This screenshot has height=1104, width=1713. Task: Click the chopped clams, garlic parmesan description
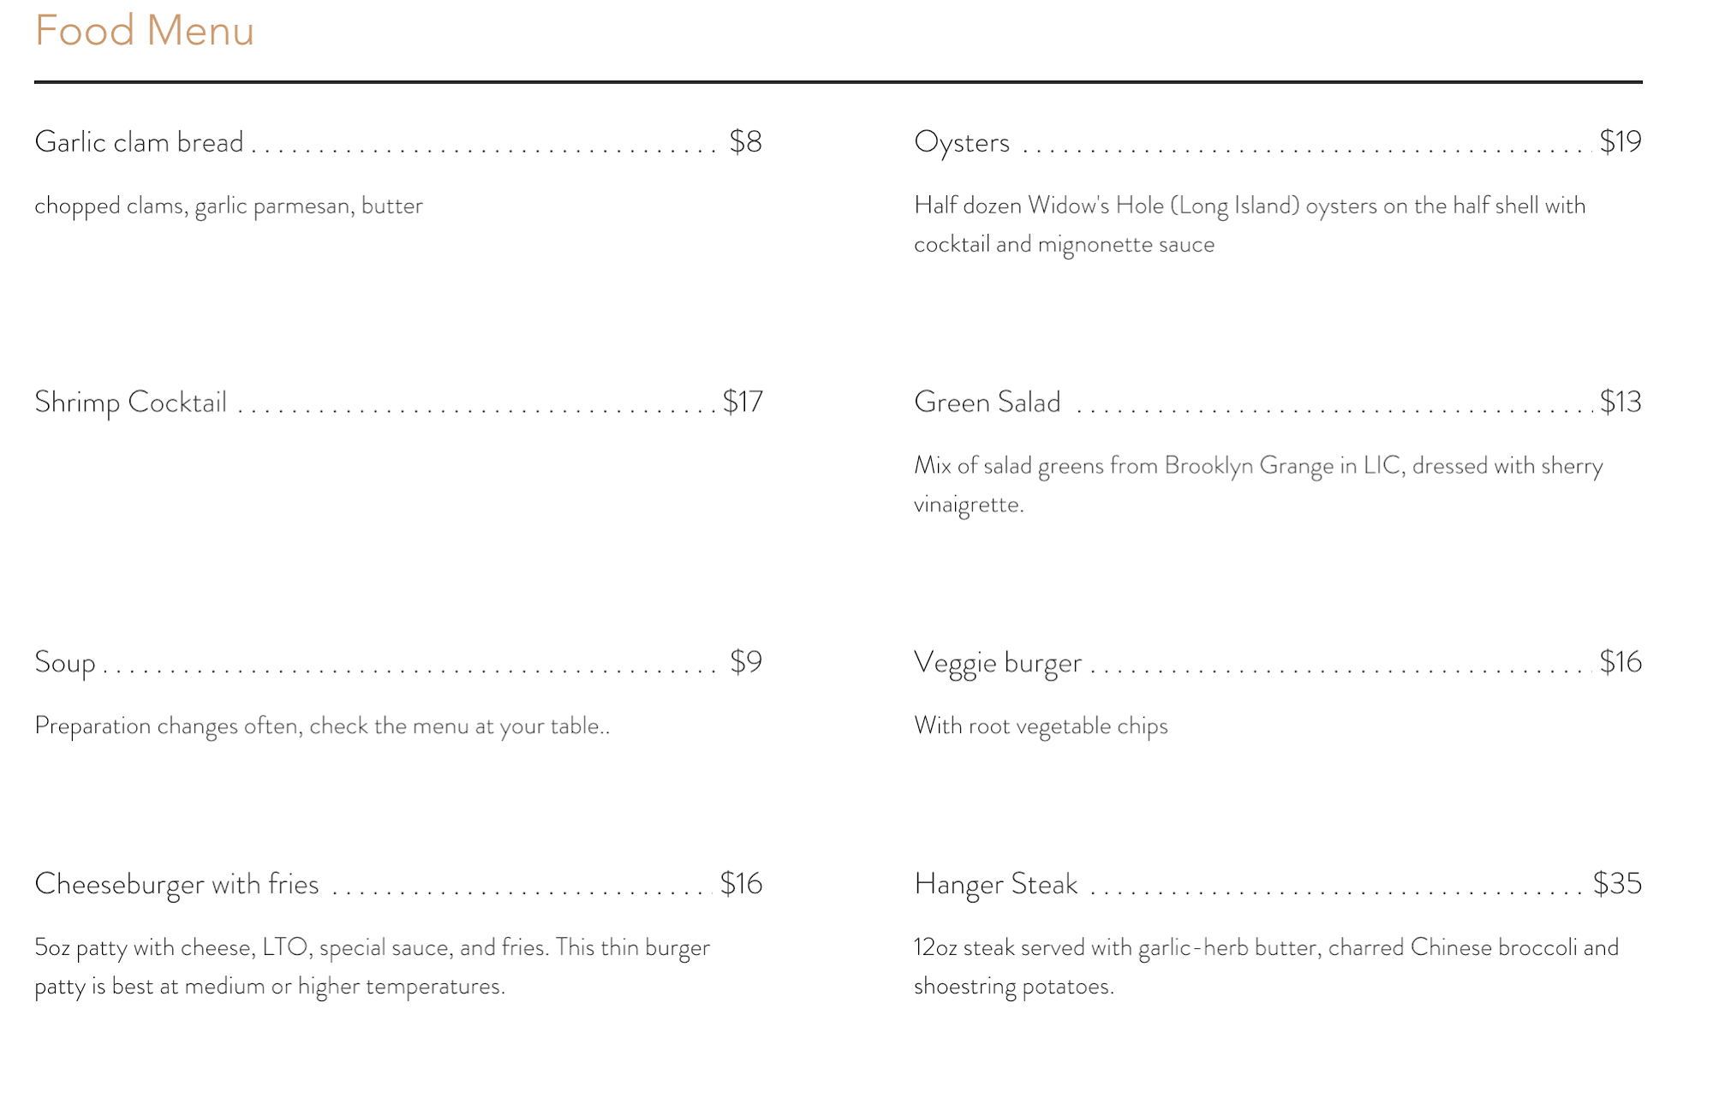coord(229,206)
